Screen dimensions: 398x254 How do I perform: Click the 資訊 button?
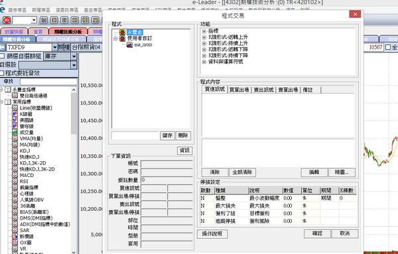pyautogui.click(x=184, y=151)
